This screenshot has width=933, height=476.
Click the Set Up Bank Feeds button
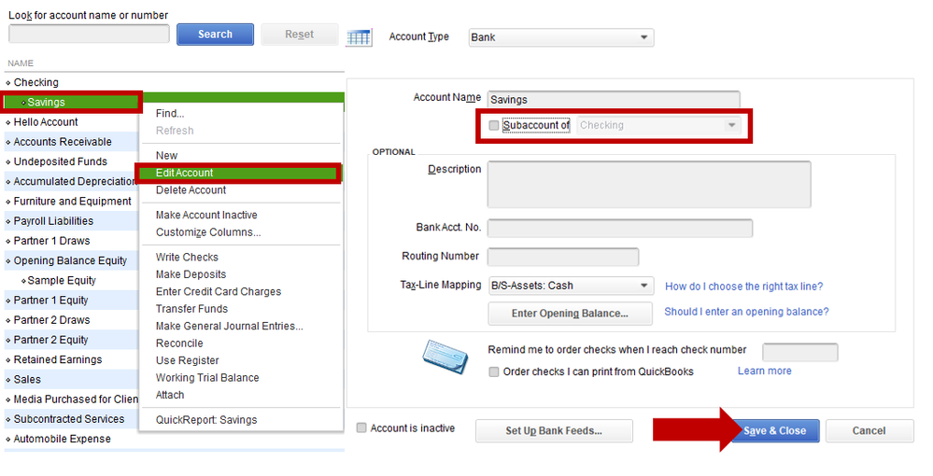click(554, 430)
